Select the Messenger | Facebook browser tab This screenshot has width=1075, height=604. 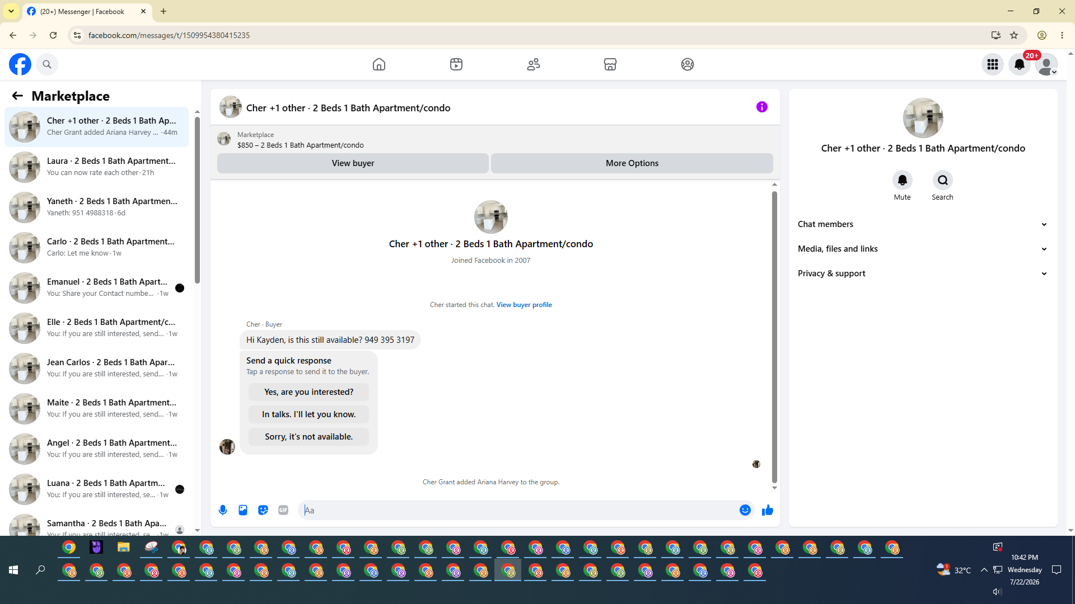pos(87,11)
